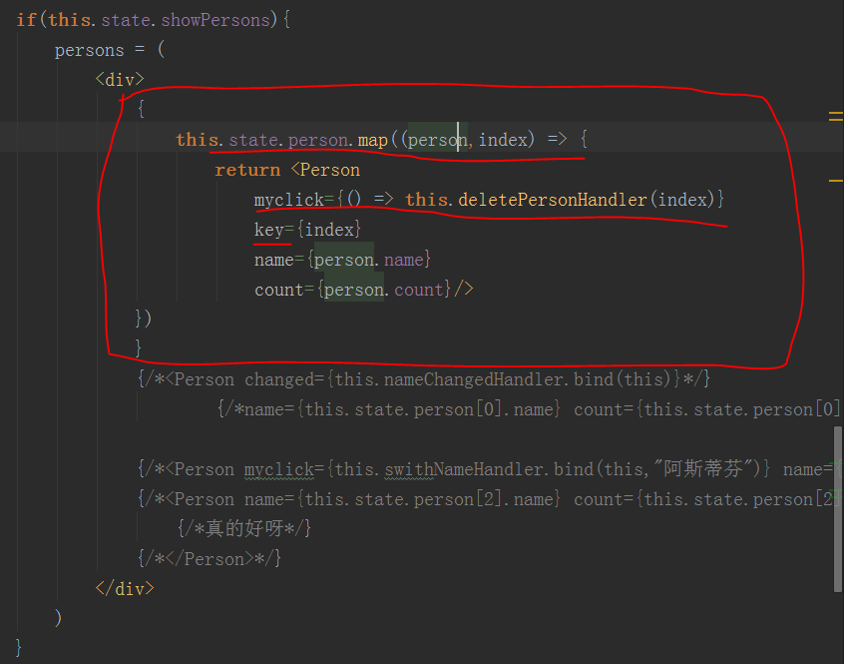Place cursor on name={person.name} attribute
The image size is (844, 664).
[x=342, y=260]
